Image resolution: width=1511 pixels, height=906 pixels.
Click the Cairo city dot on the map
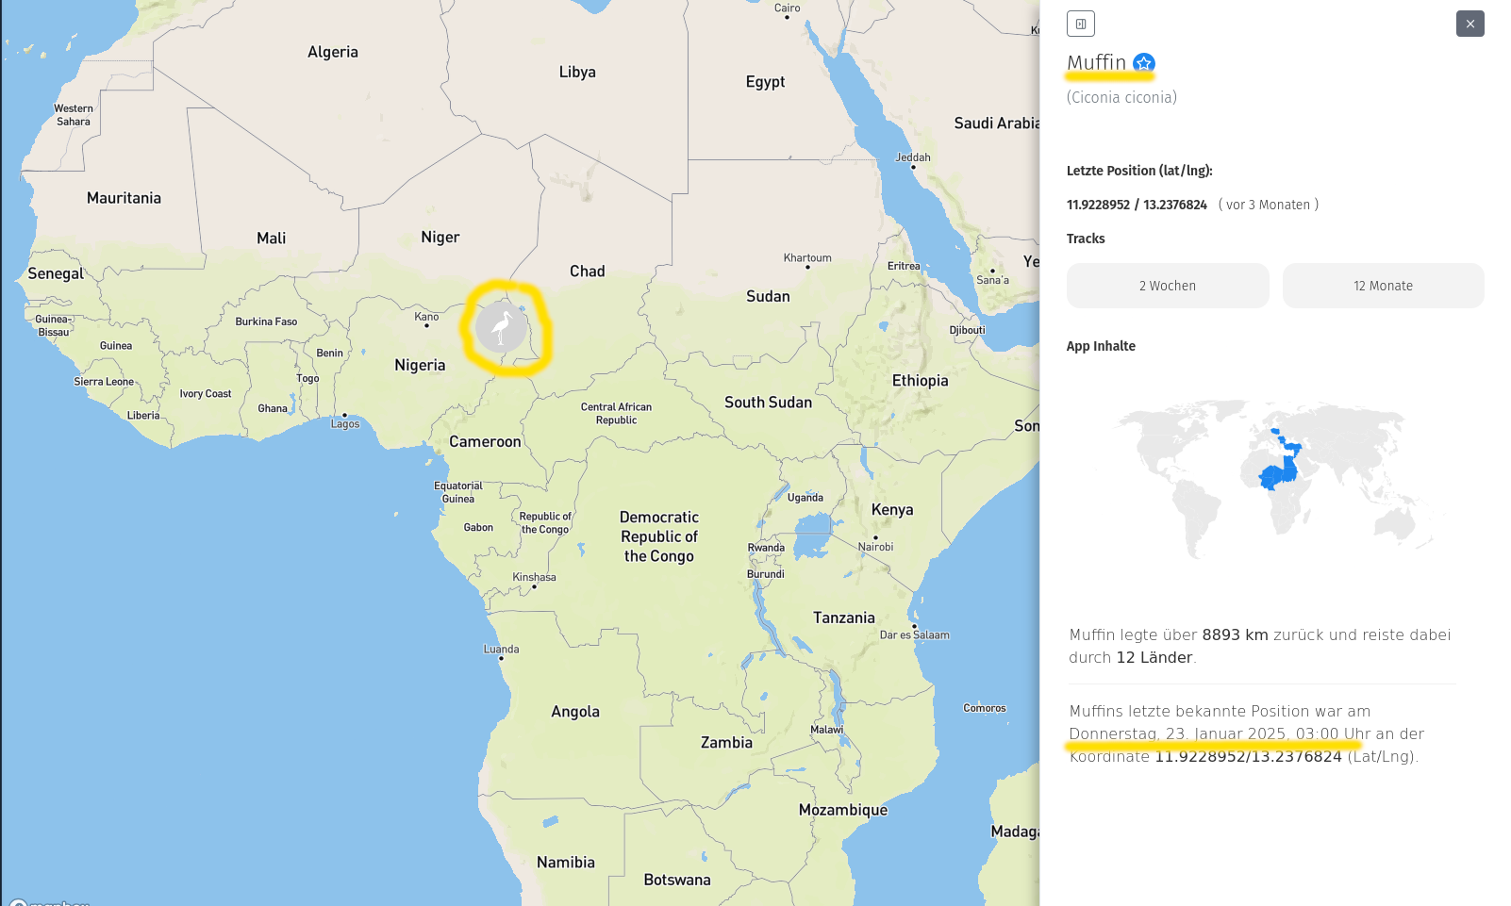(788, 17)
